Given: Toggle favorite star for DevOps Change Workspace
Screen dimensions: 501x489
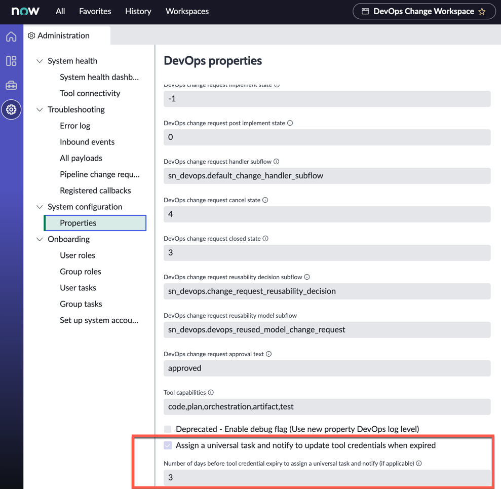Looking at the screenshot, I should pyautogui.click(x=482, y=12).
